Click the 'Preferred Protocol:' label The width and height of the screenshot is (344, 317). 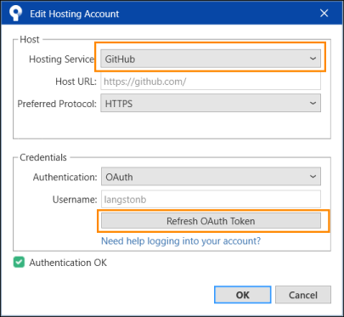tap(57, 104)
